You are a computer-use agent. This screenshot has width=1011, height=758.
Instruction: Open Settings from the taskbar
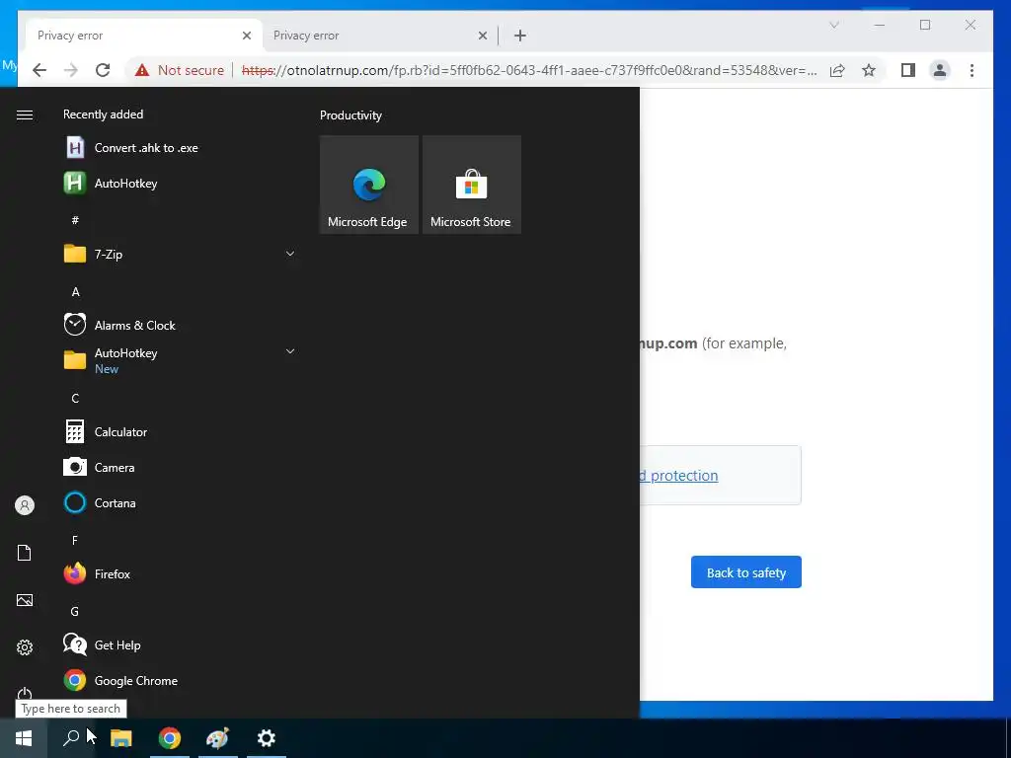tap(267, 738)
